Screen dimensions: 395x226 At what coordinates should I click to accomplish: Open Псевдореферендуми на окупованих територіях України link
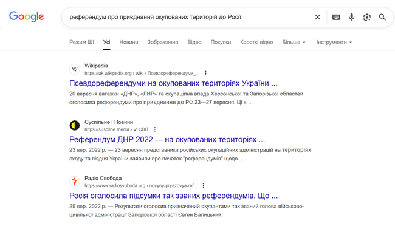tap(173, 83)
